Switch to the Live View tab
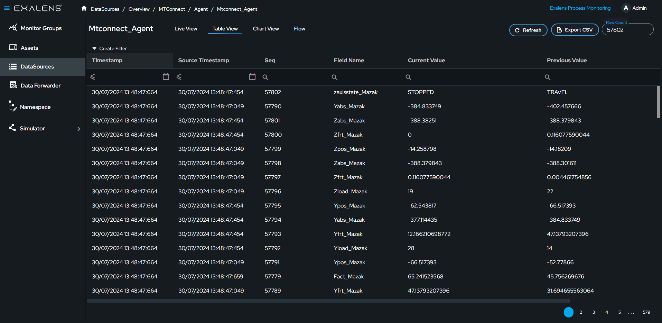Image resolution: width=662 pixels, height=323 pixels. 186,29
